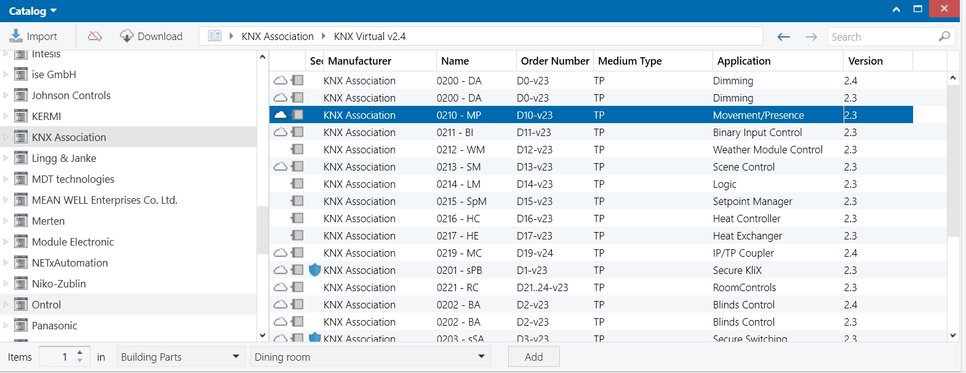Click the Add button
The image size is (966, 373).
coord(533,357)
